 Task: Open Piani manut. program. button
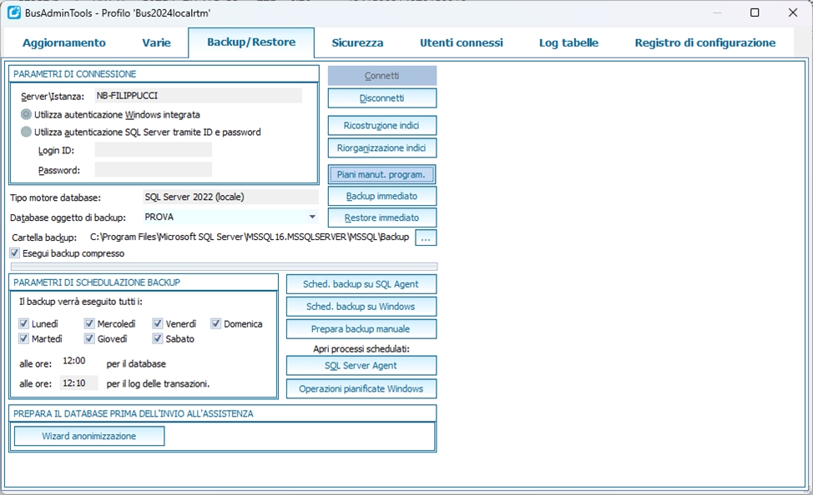[x=381, y=174]
